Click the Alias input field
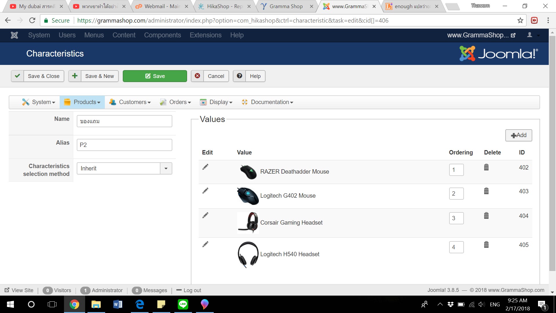Image resolution: width=556 pixels, height=313 pixels. pos(124,145)
